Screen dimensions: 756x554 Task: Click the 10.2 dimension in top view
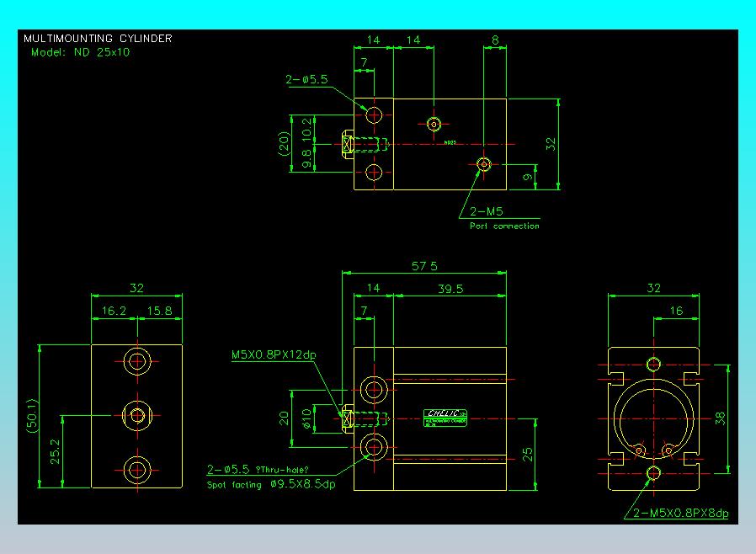(306, 130)
